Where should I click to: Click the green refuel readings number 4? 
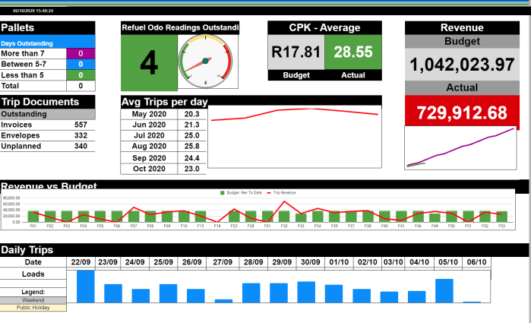tap(149, 64)
